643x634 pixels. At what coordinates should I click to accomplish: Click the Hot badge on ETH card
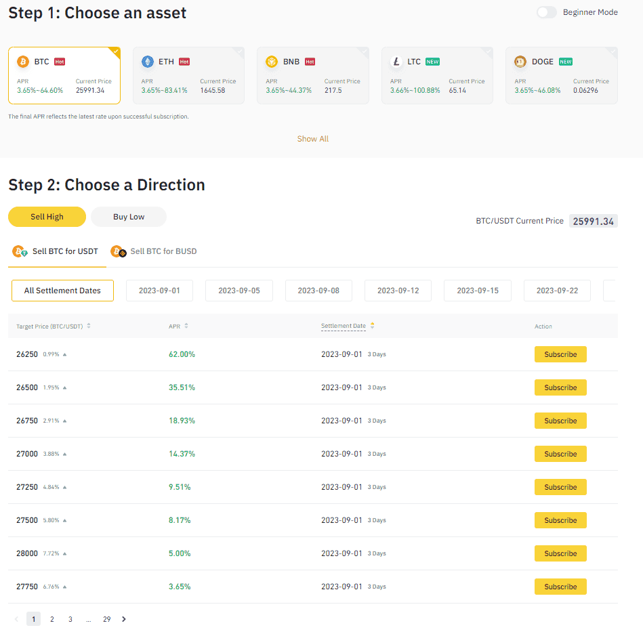(184, 62)
